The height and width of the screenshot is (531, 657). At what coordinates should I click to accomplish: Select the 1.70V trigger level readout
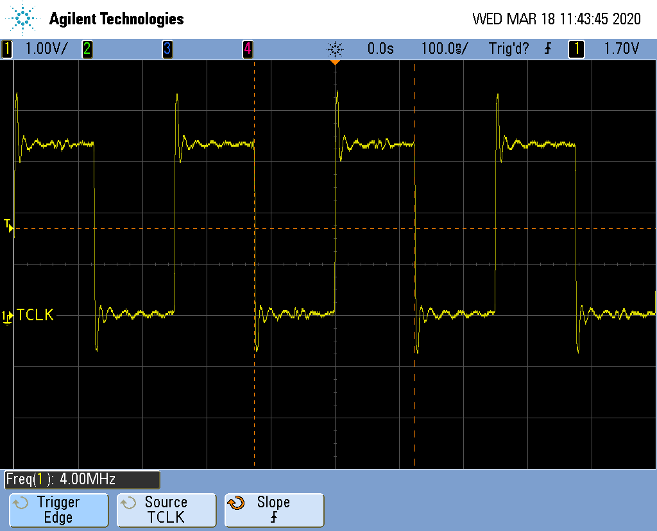pyautogui.click(x=622, y=49)
